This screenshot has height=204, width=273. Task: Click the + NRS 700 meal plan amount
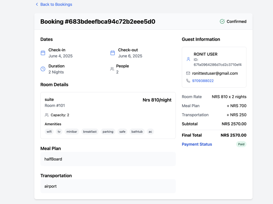pyautogui.click(x=236, y=106)
